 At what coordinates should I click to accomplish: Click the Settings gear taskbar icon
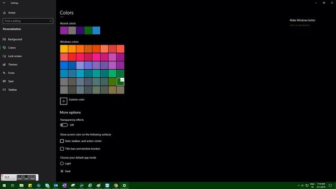[124, 185]
